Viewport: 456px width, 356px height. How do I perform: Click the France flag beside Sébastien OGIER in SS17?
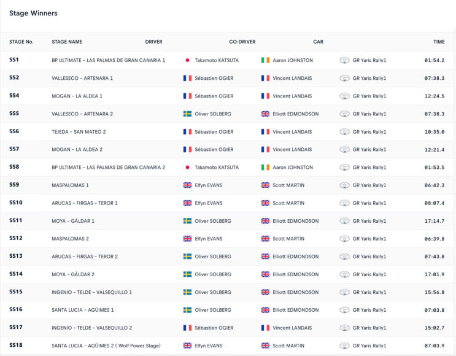point(188,328)
